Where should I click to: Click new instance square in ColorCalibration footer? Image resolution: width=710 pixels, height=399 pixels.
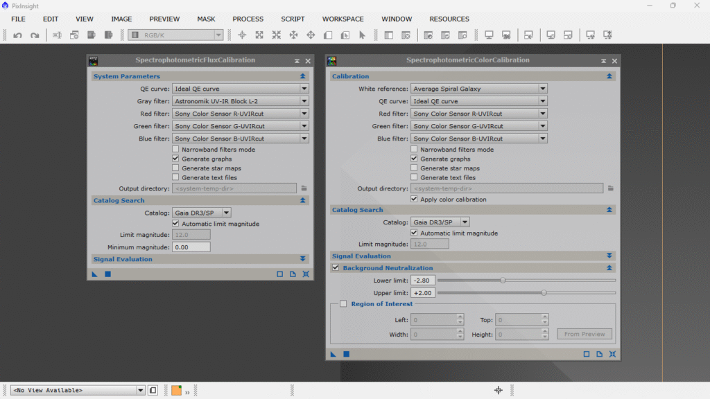tap(587, 354)
